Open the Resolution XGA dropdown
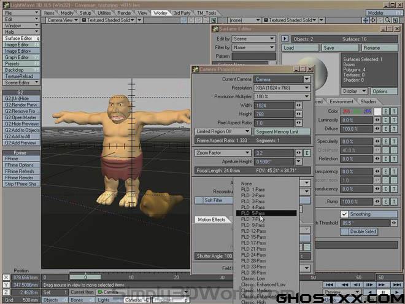The image size is (405, 304). [282, 88]
